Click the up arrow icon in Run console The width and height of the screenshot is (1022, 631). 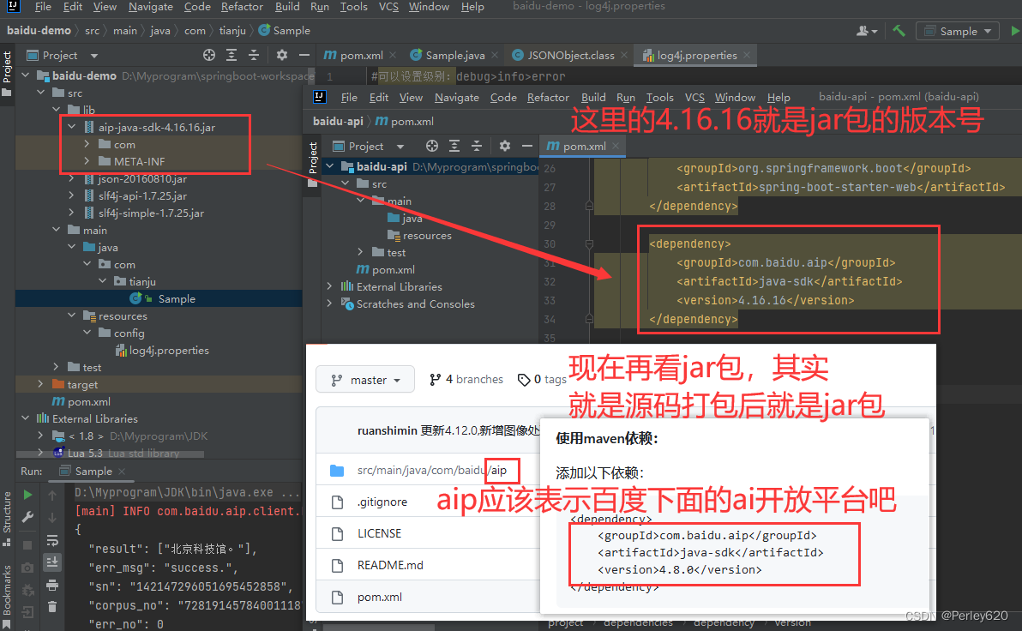coord(52,496)
